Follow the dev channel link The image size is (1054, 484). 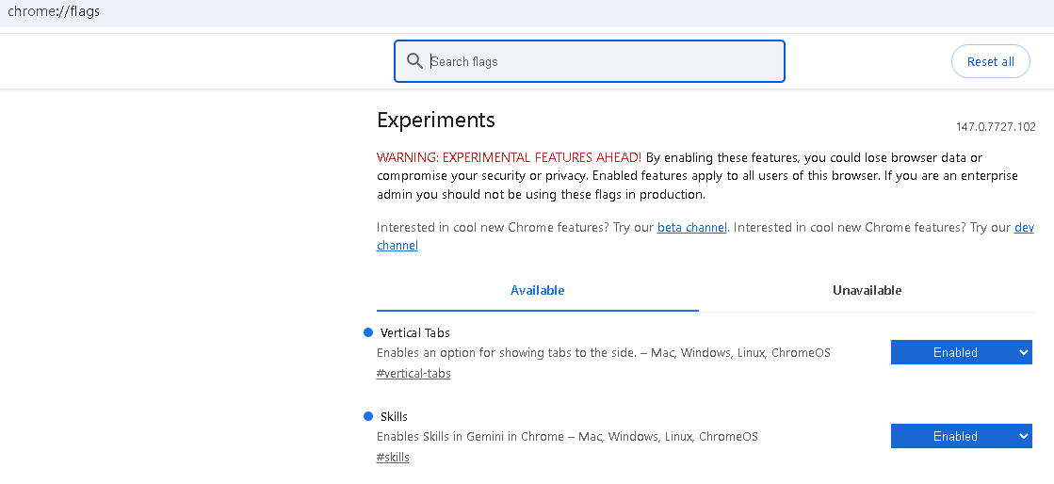click(x=397, y=245)
